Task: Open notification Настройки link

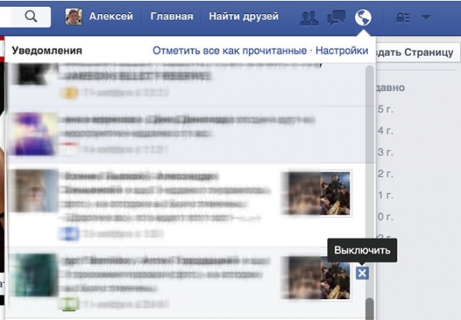Action: tap(341, 51)
